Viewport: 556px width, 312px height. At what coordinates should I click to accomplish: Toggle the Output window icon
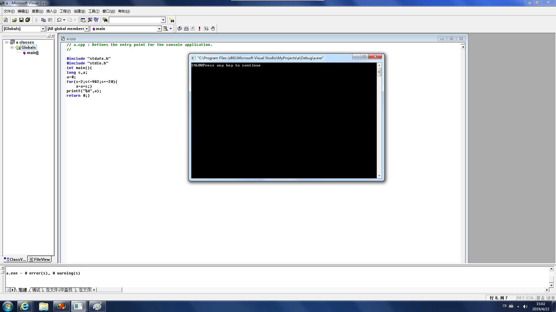point(89,20)
